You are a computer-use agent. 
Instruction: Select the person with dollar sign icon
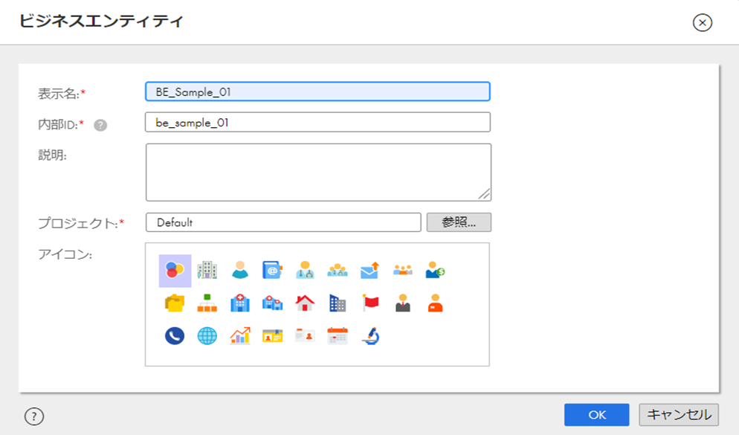click(435, 270)
